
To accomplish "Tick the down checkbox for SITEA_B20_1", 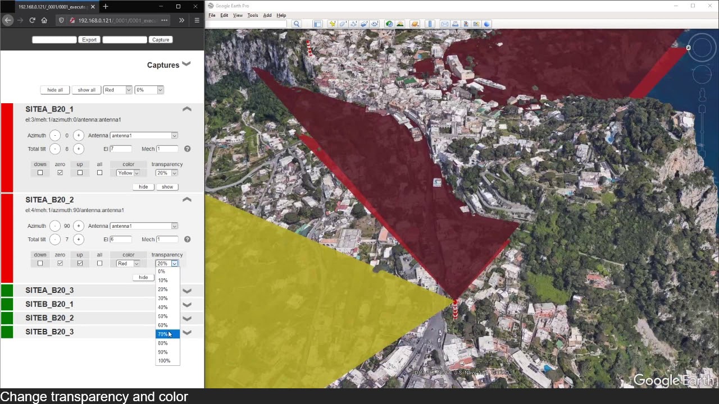I will pyautogui.click(x=40, y=173).
